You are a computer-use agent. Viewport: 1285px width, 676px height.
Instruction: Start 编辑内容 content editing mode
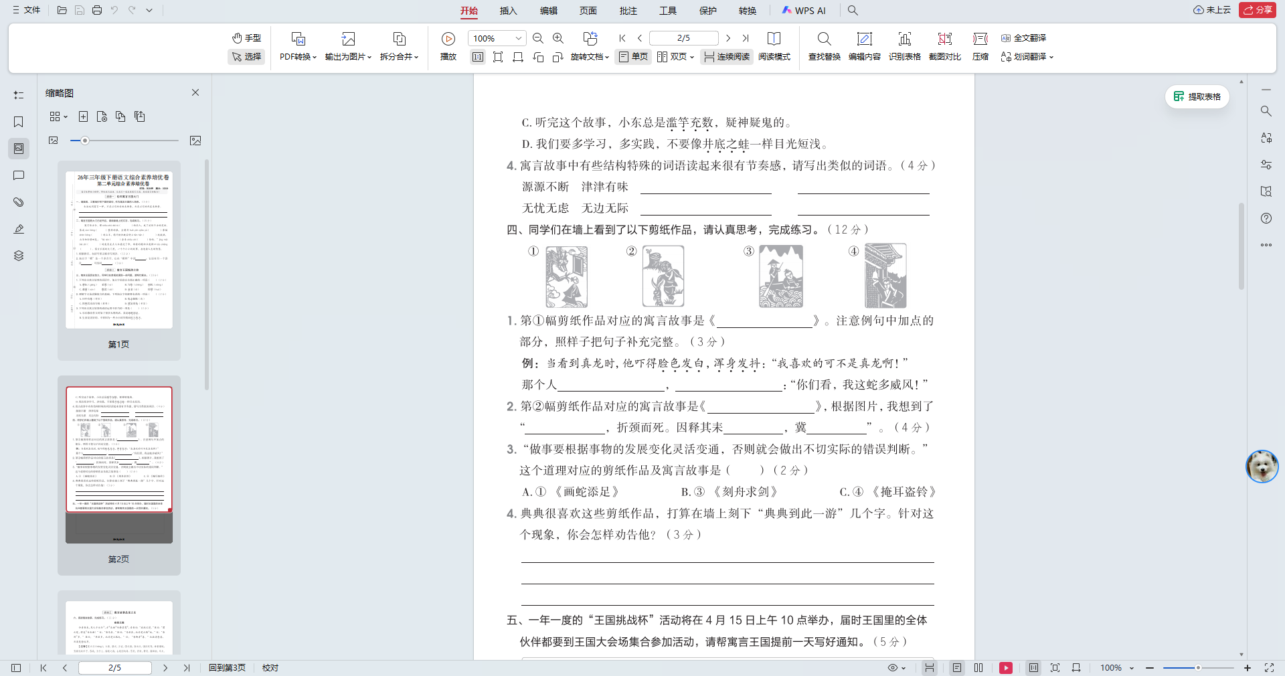click(865, 46)
